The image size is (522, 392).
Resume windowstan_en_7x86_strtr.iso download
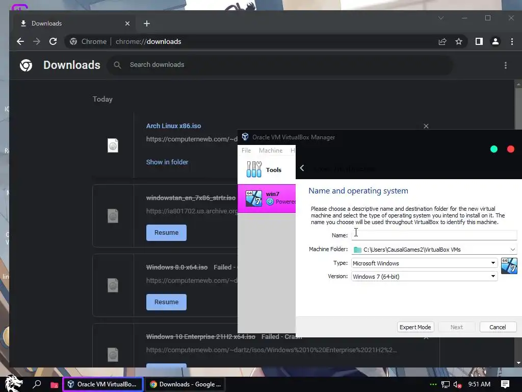click(x=166, y=233)
